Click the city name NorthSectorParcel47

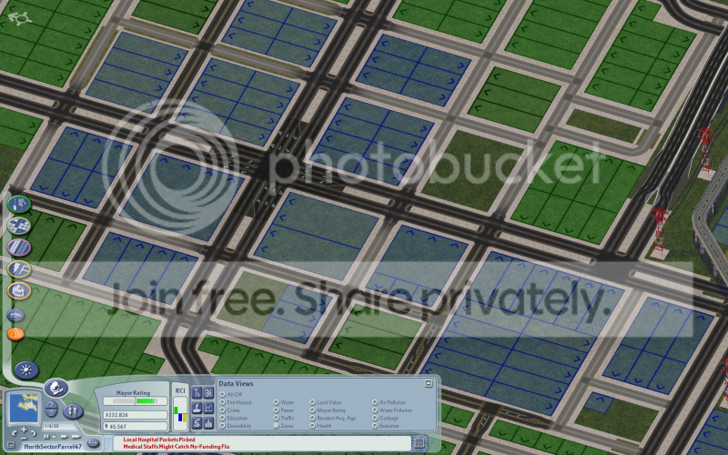click(53, 447)
